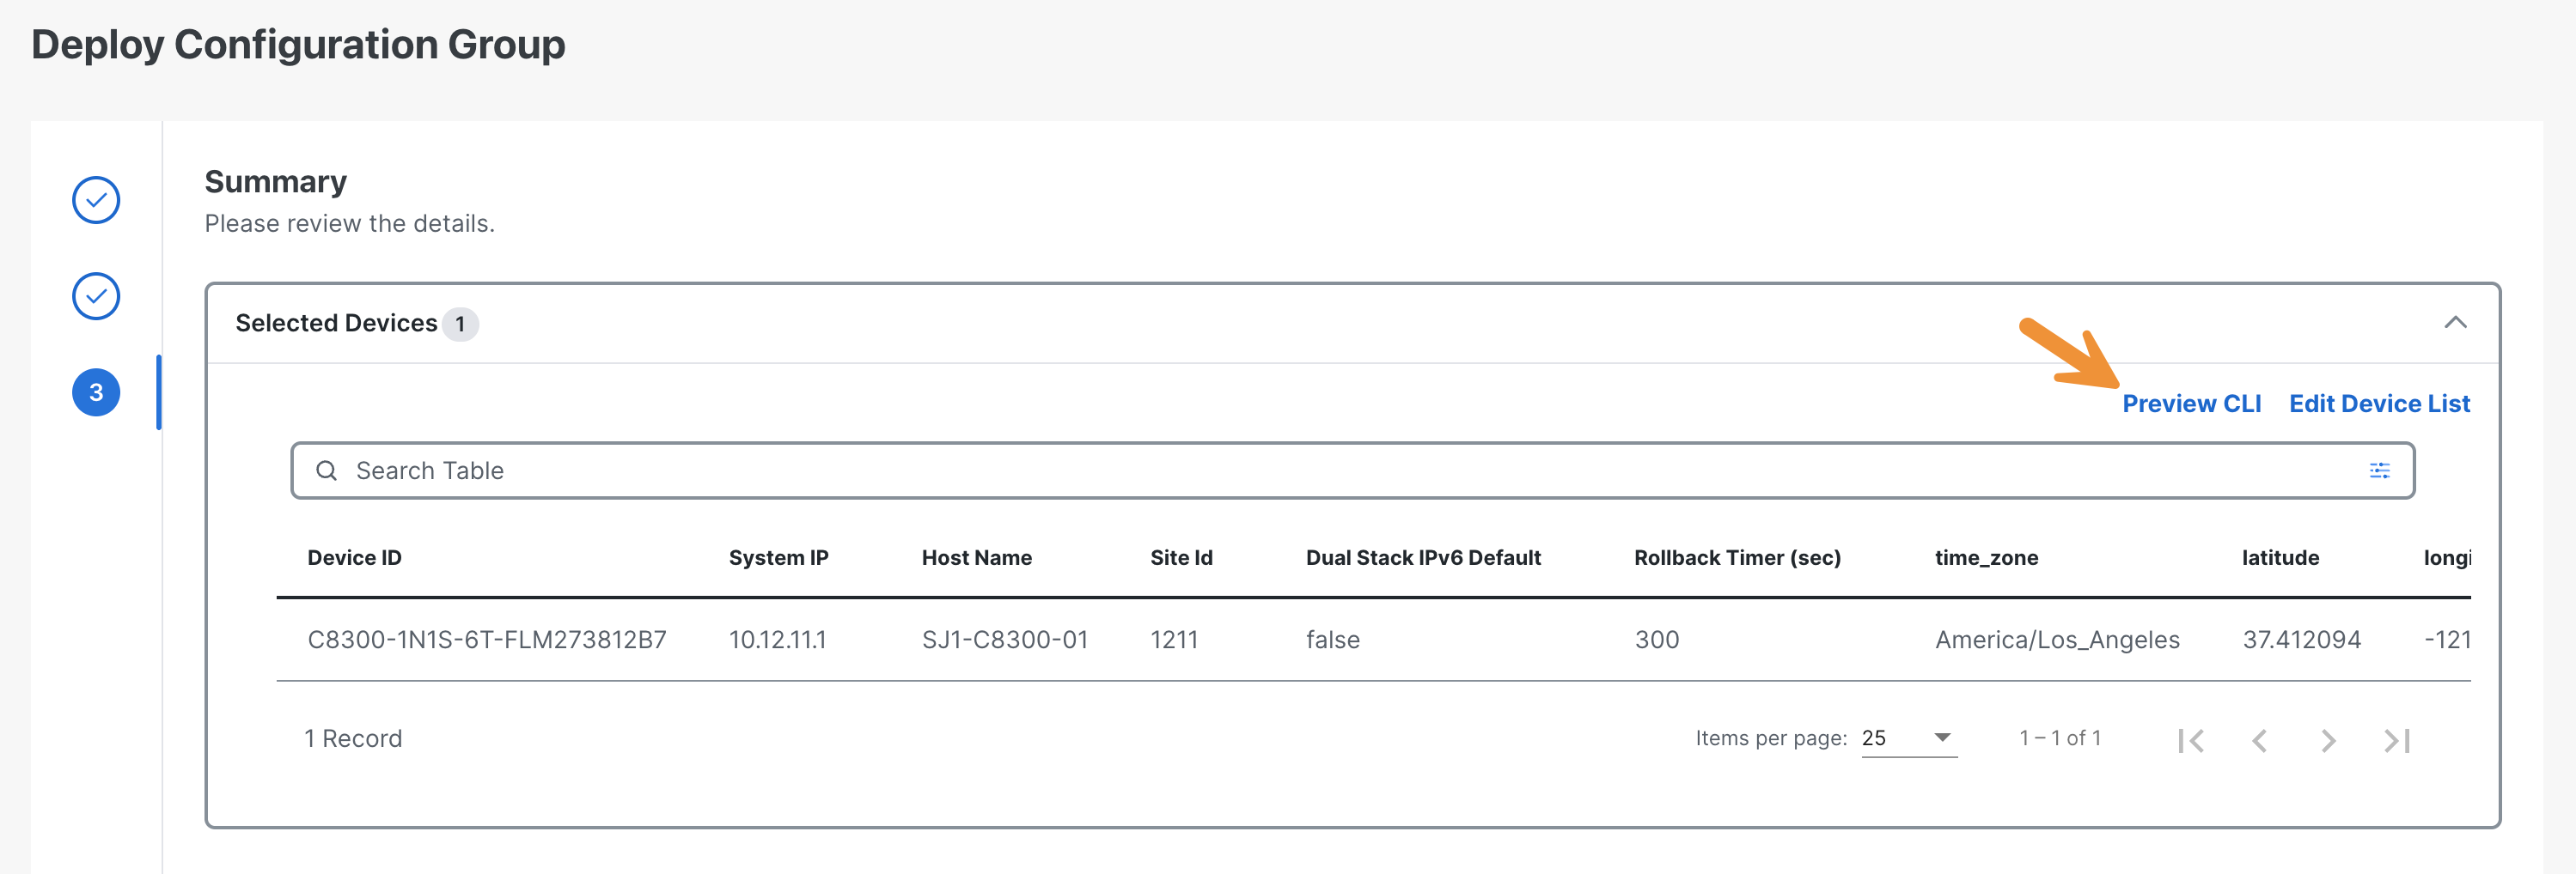The width and height of the screenshot is (2576, 874).
Task: Sort by Rollback Timer (sec) column
Action: pos(1737,557)
